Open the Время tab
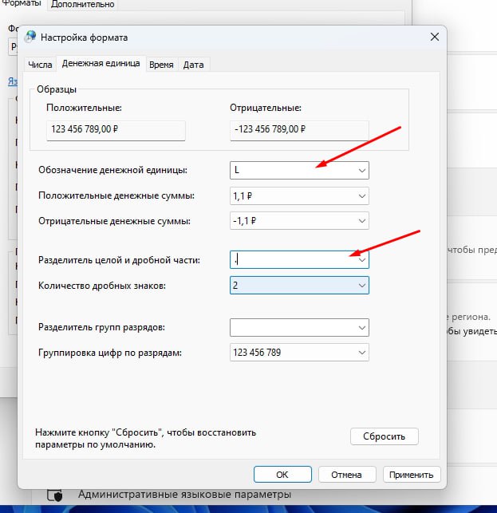The image size is (497, 513). point(161,65)
